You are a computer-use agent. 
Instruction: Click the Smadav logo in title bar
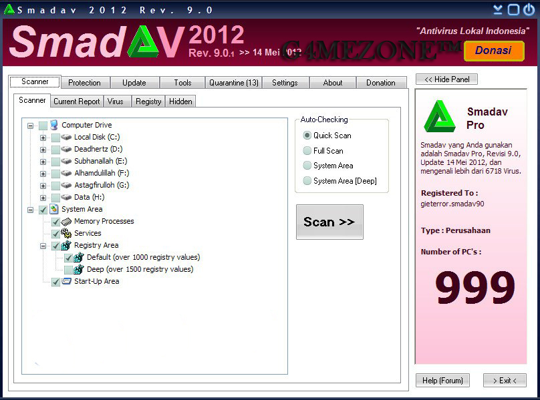click(9, 9)
